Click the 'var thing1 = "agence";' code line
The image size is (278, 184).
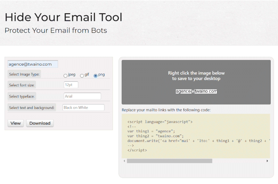pyautogui.click(x=151, y=131)
